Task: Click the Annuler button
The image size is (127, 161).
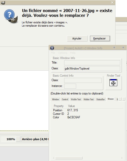Action: pos(77,38)
